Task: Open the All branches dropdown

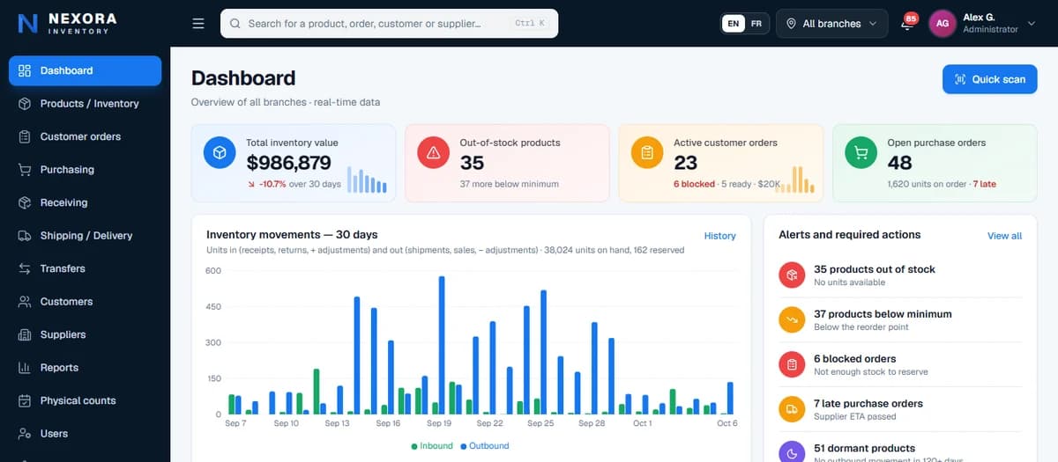Action: (832, 24)
